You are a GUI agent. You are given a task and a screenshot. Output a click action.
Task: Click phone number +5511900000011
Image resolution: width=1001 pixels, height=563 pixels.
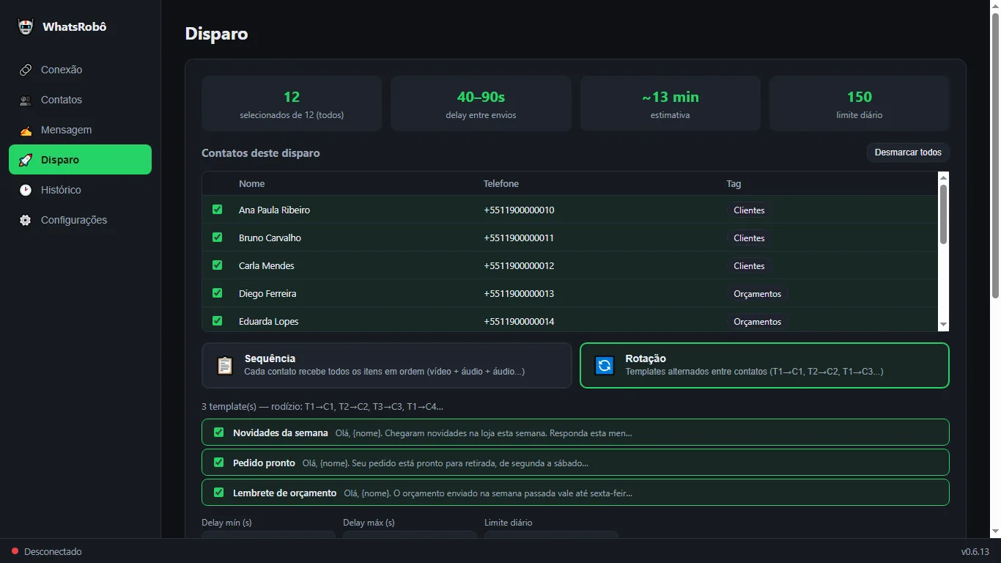pos(519,238)
